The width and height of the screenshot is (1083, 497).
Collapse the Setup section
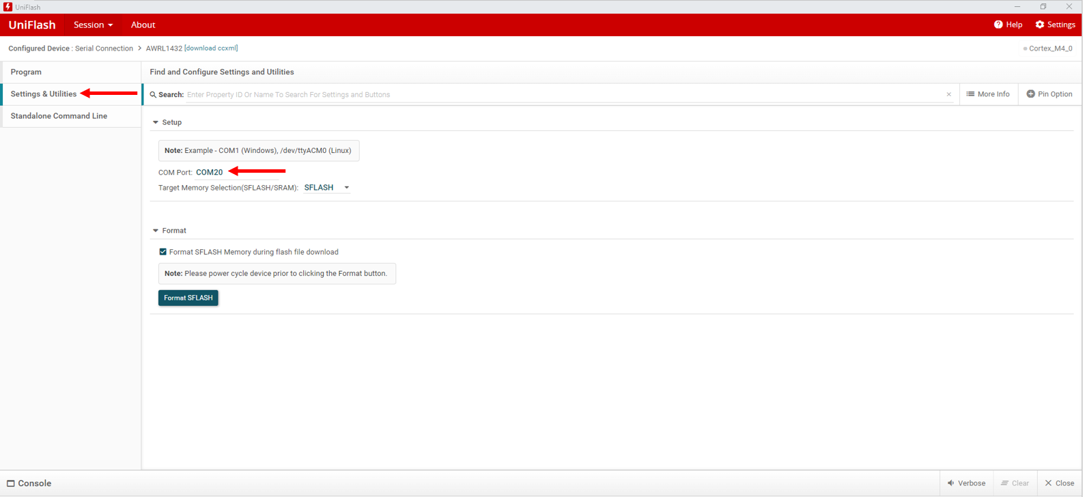pos(156,123)
